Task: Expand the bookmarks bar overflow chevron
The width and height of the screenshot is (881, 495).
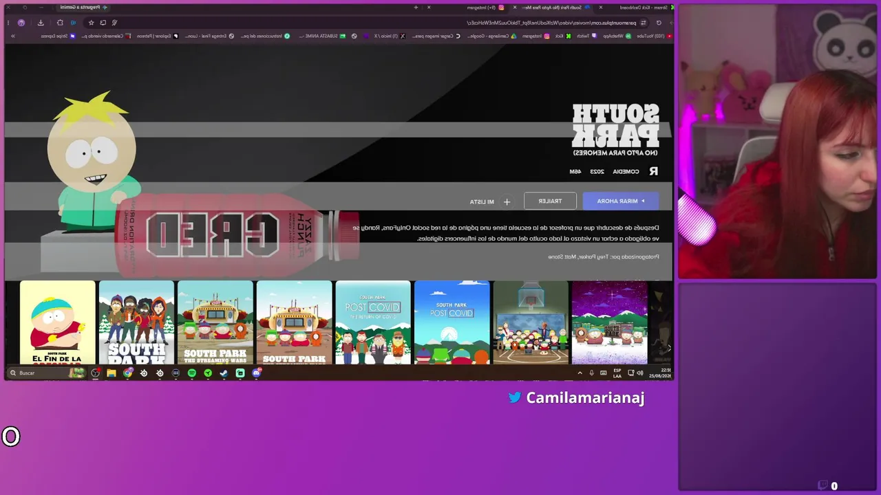Action: (x=12, y=36)
